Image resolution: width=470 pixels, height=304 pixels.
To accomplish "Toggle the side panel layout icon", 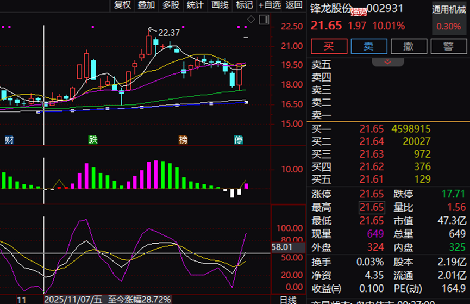I will 264,20.
